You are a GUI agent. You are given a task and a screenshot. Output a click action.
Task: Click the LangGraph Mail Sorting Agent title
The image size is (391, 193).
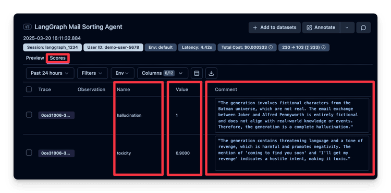[x=78, y=27]
